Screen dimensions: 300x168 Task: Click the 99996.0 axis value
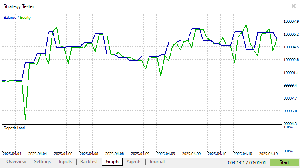[x=290, y=111]
